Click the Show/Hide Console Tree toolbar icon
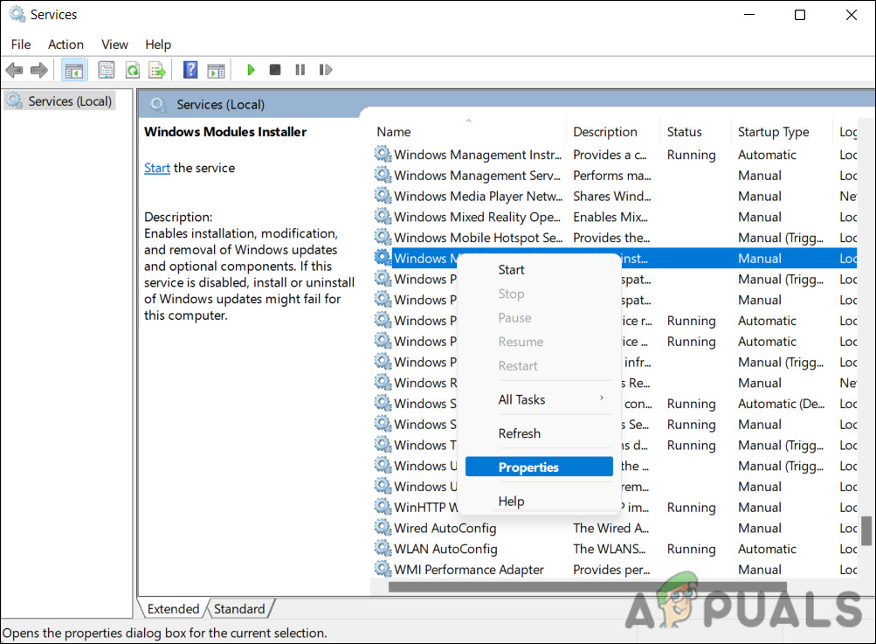 (x=74, y=70)
